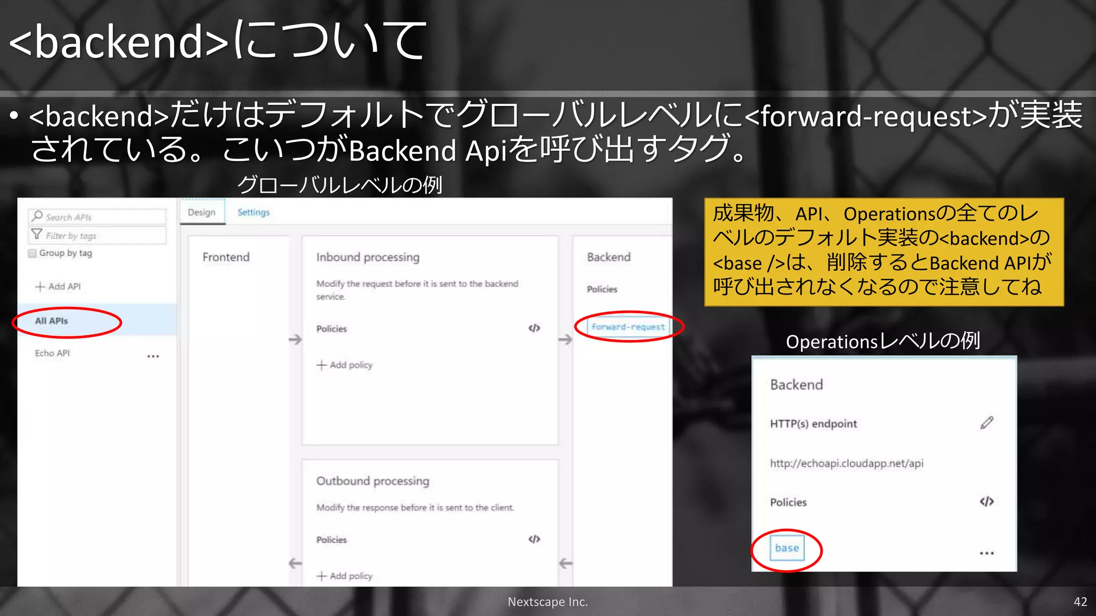Click Add API button
The width and height of the screenshot is (1096, 616).
click(58, 287)
